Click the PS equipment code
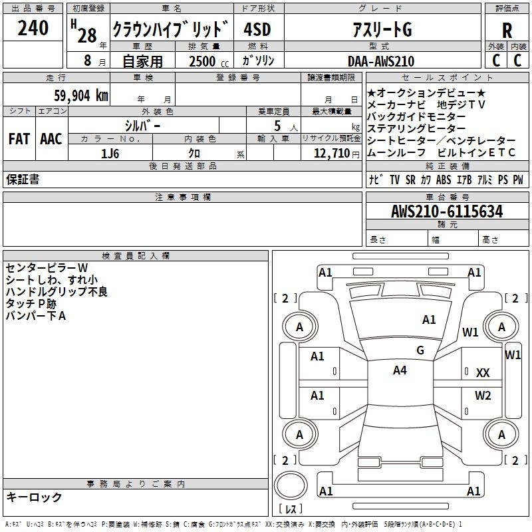 (503, 180)
